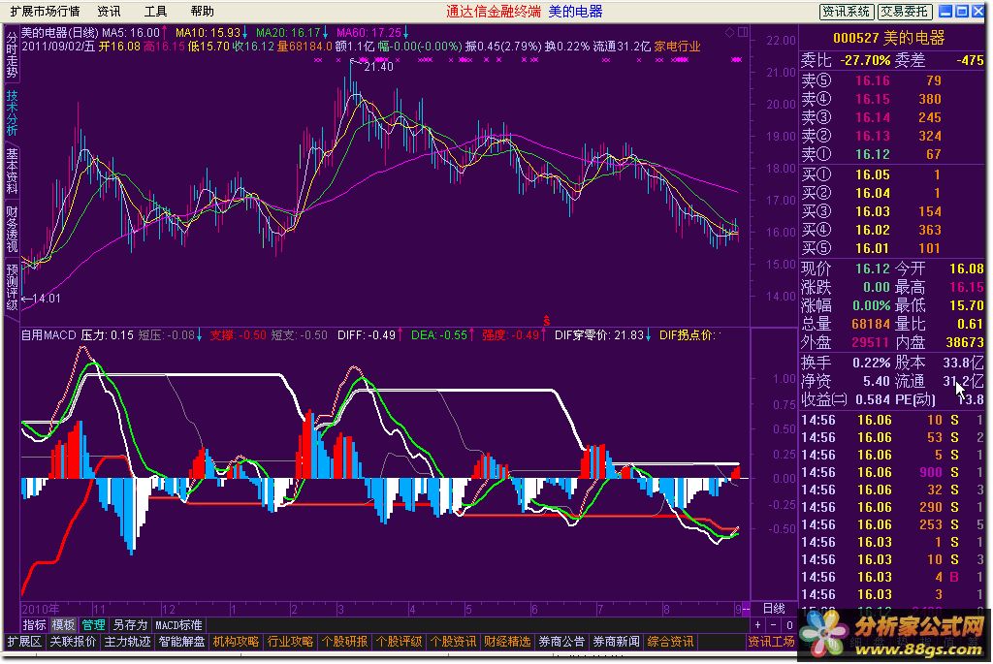
Task: Open the 机构攻略 bottom tab
Action: [236, 642]
